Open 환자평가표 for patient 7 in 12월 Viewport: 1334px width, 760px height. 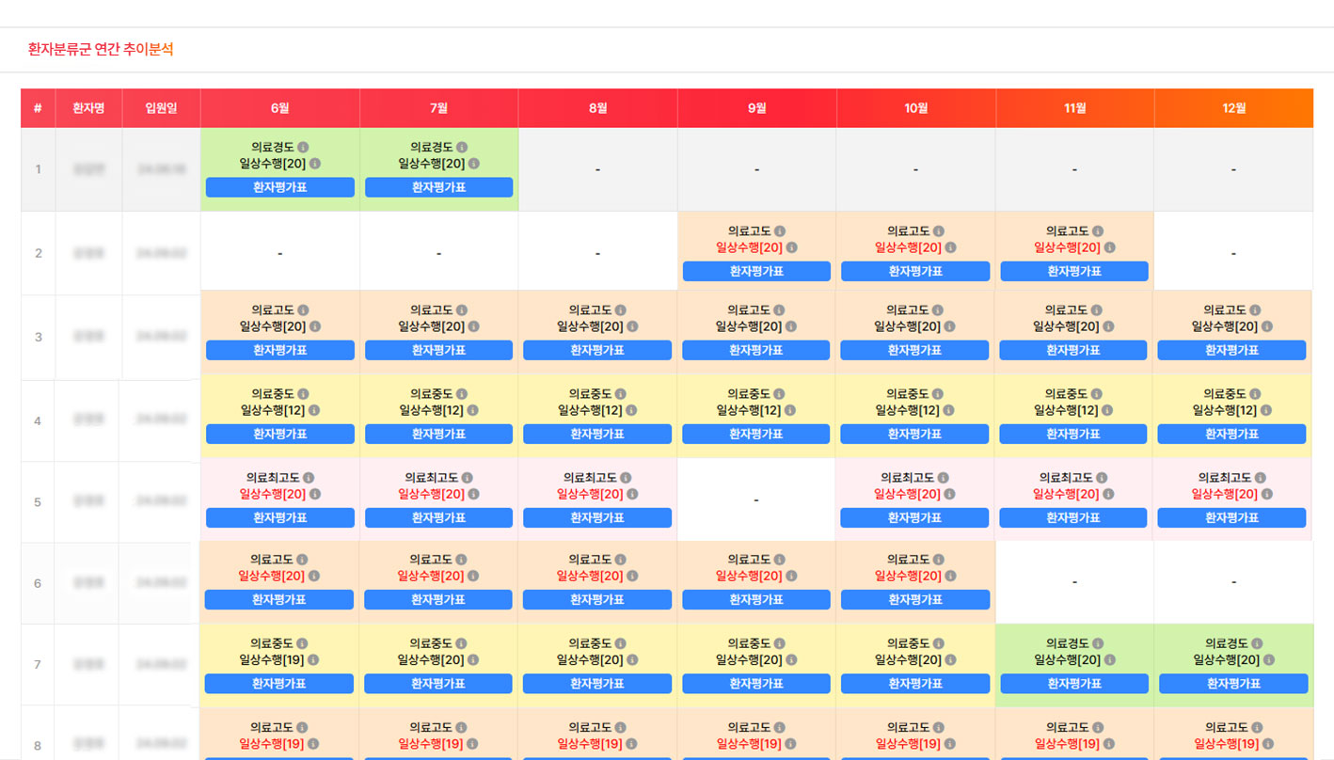pos(1232,684)
